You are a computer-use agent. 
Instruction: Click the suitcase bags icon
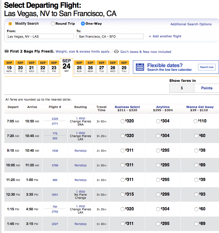point(7,51)
